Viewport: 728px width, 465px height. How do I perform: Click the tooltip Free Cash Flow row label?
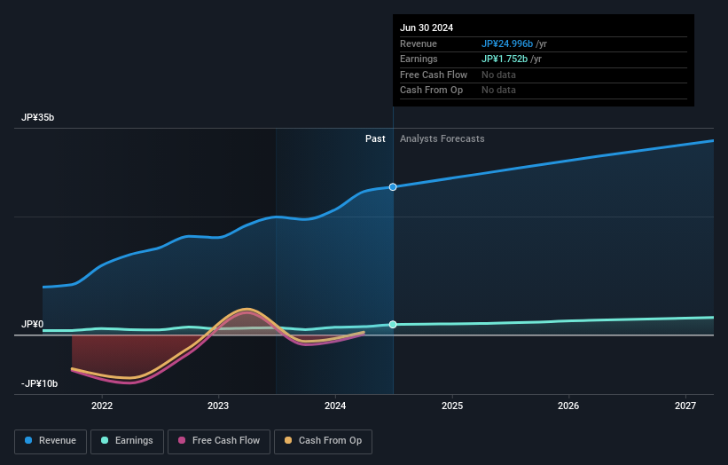point(434,75)
